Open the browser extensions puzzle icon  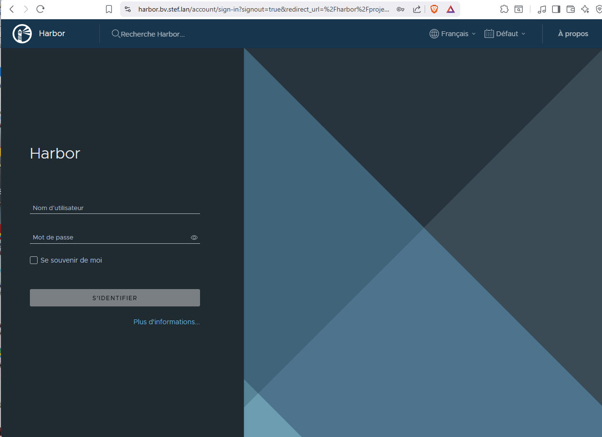[504, 9]
